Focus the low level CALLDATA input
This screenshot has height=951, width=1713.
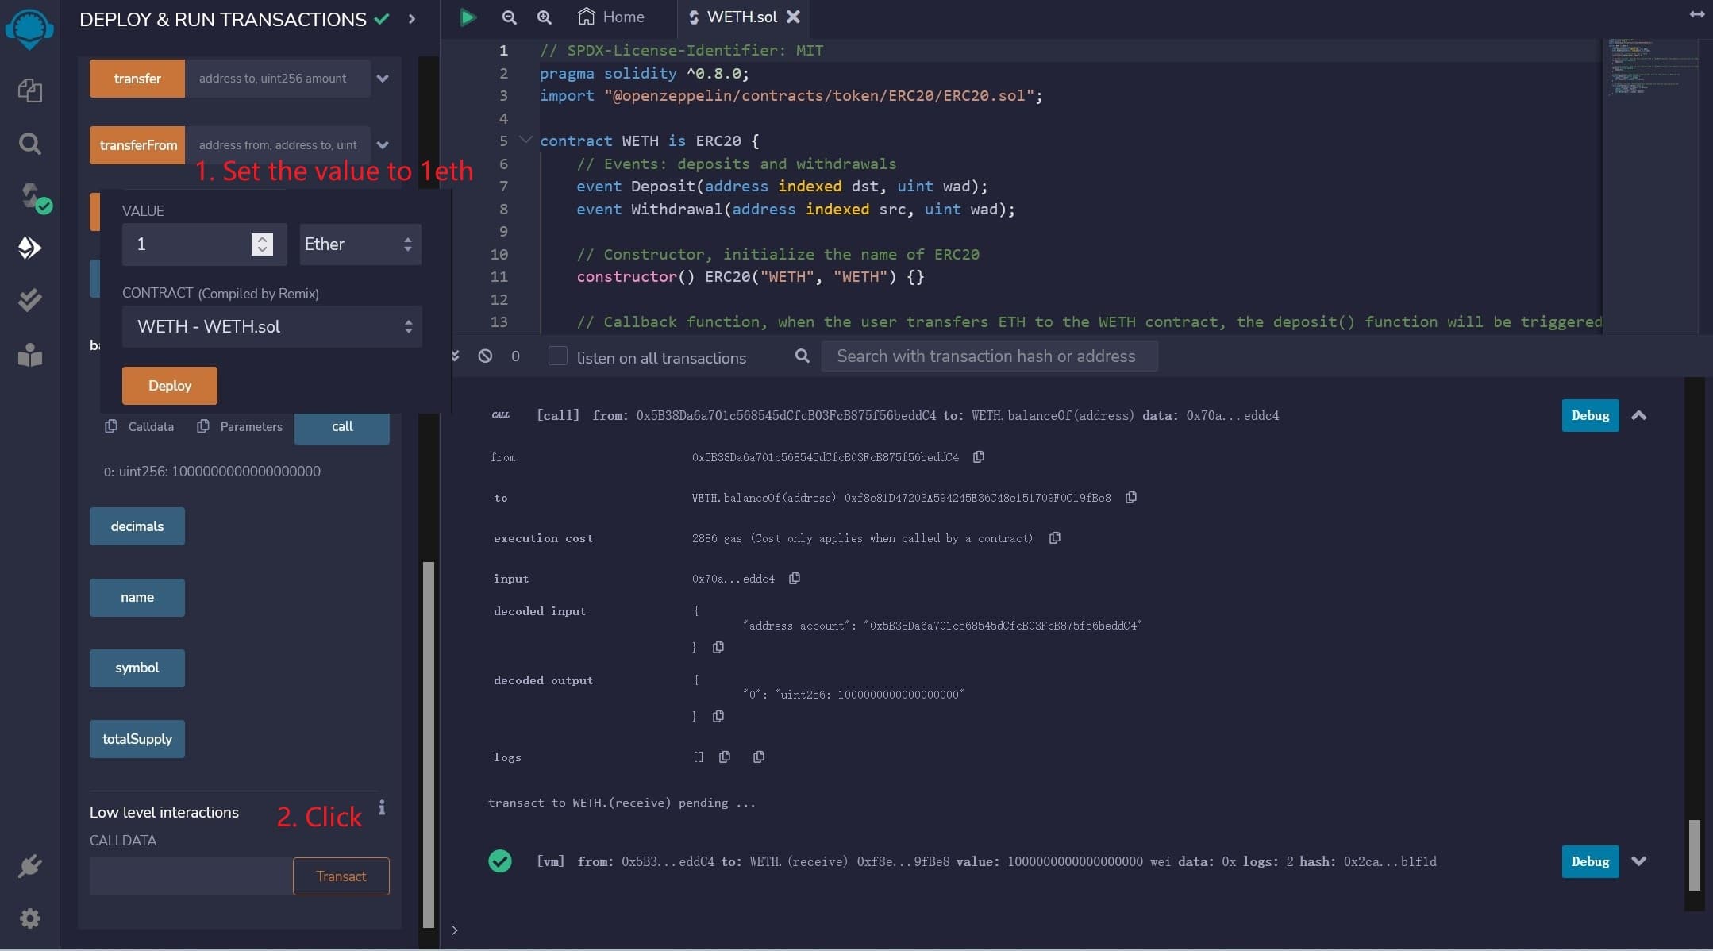point(191,876)
